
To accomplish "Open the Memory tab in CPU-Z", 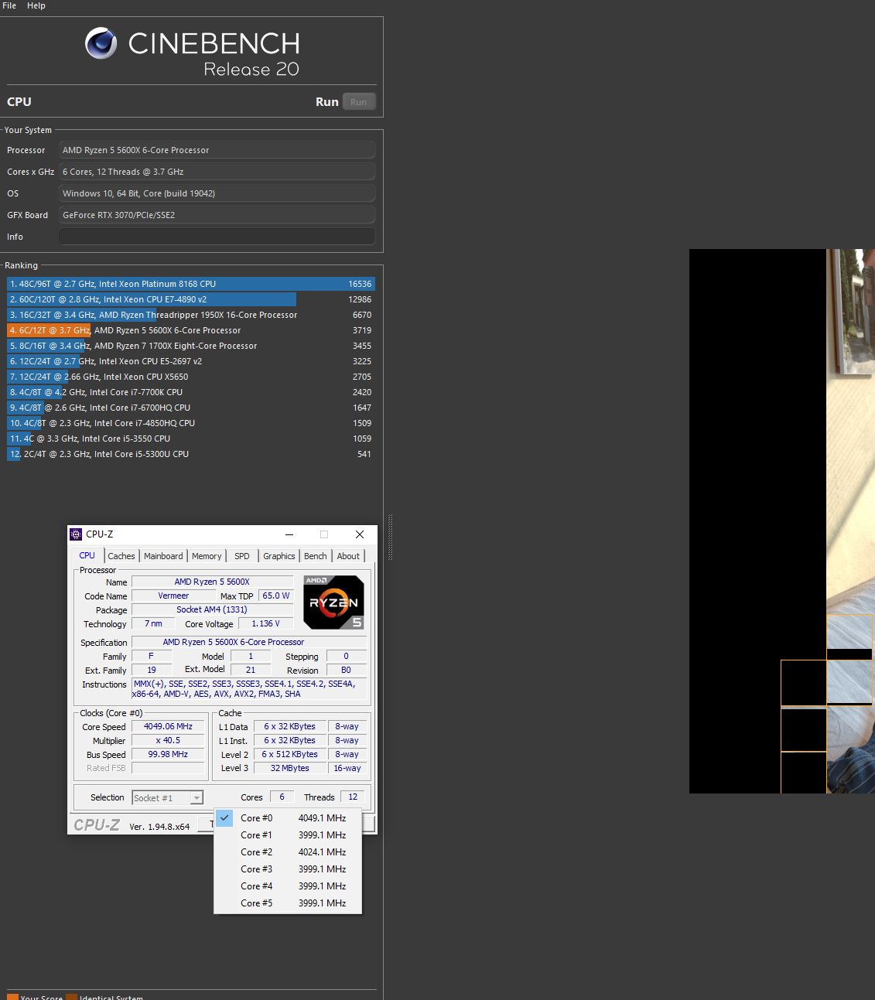I will click(207, 556).
